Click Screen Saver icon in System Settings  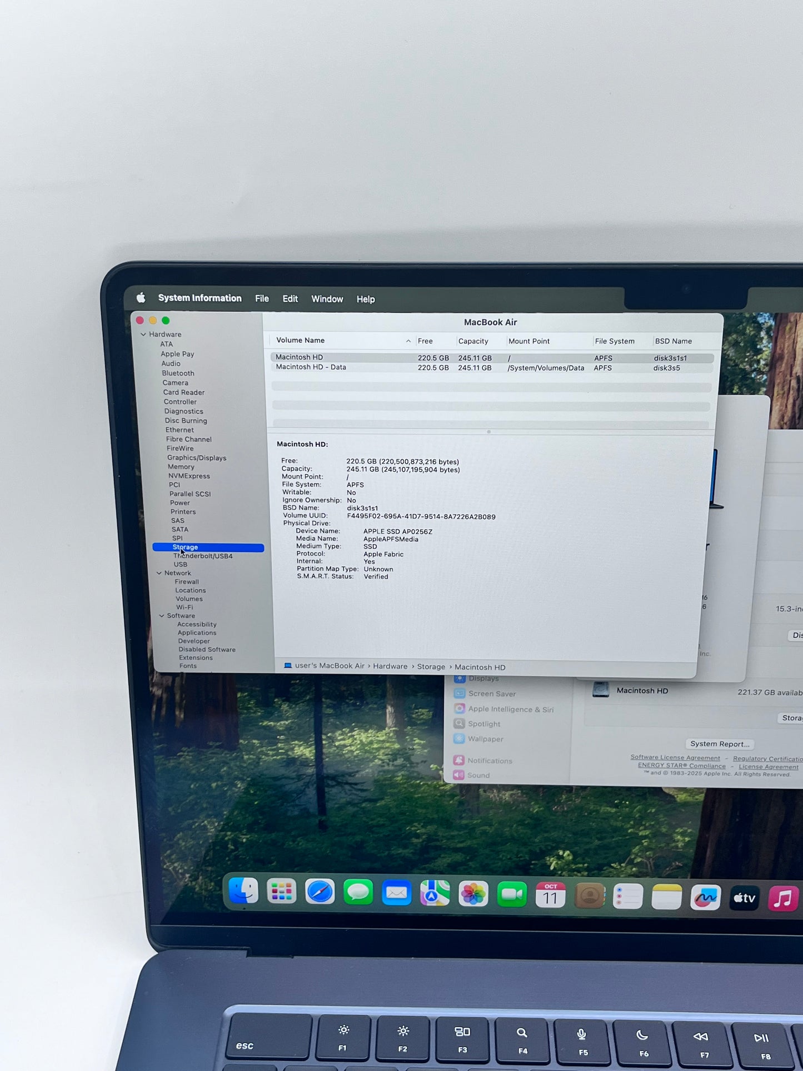[460, 693]
